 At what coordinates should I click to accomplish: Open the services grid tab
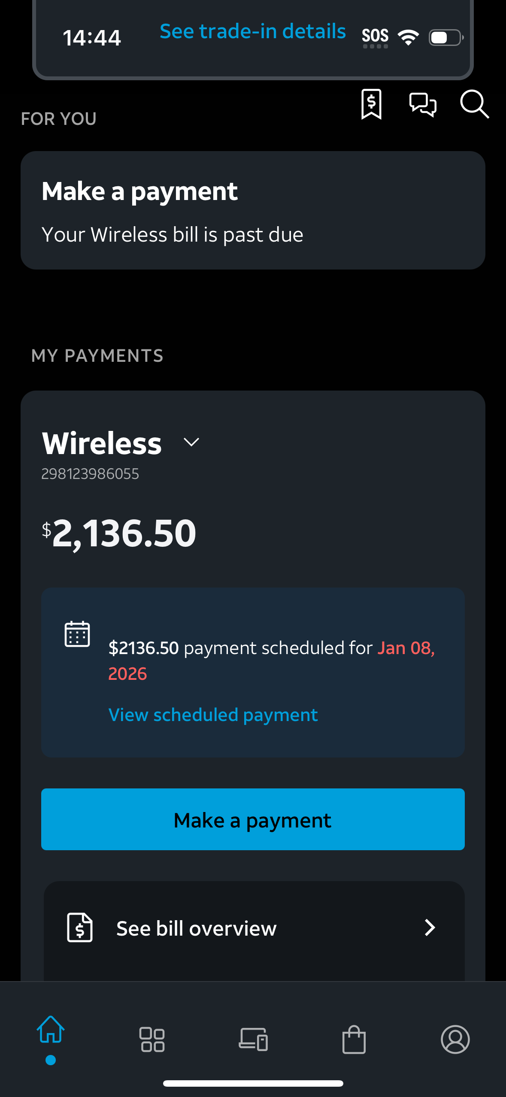pos(152,1039)
